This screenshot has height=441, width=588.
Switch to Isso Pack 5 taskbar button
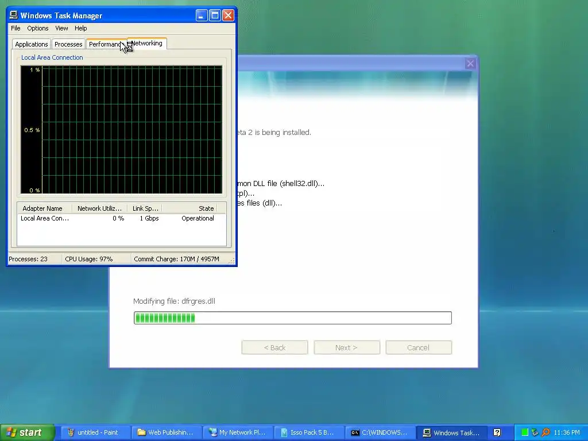(310, 432)
